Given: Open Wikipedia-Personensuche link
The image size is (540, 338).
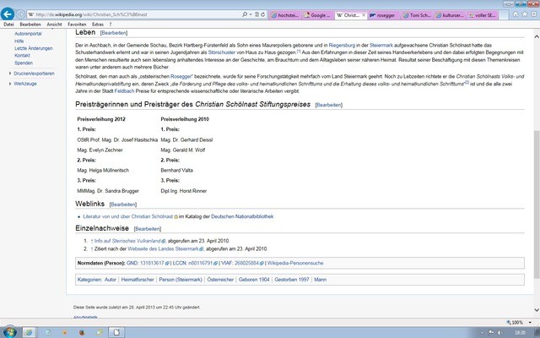Looking at the screenshot, I should (x=295, y=263).
